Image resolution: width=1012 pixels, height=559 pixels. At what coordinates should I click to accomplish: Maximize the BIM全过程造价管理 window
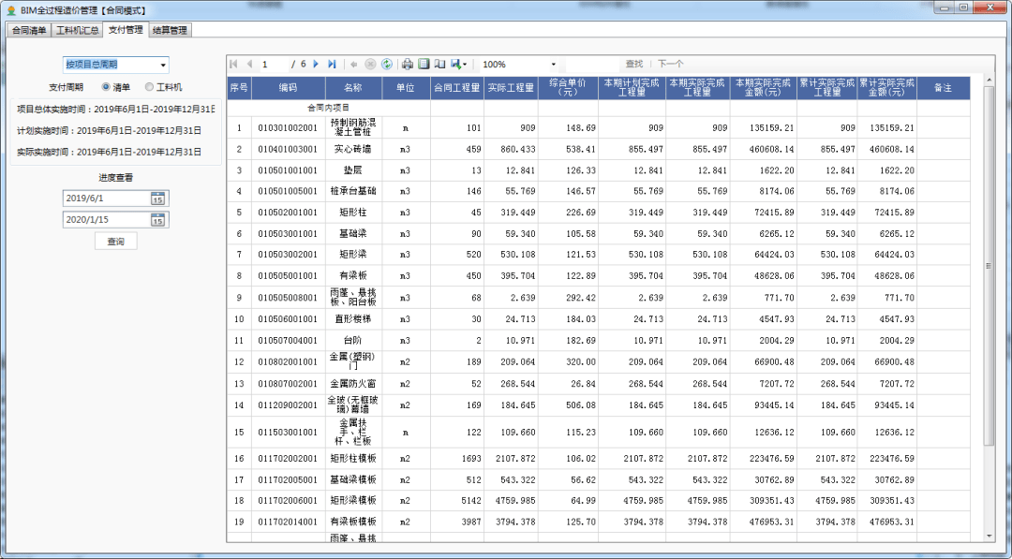click(963, 7)
